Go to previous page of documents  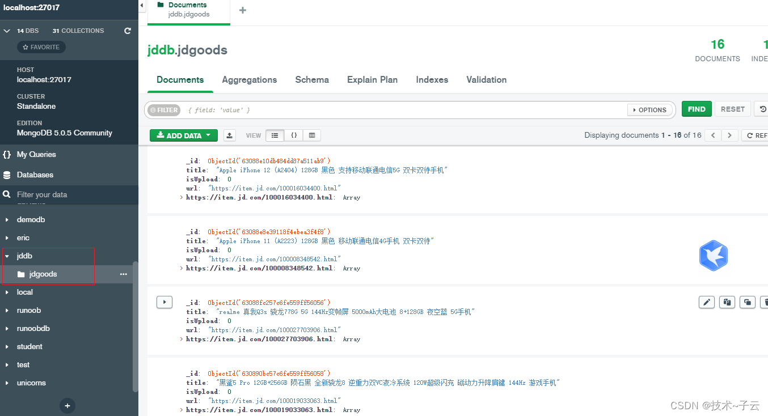[713, 135]
